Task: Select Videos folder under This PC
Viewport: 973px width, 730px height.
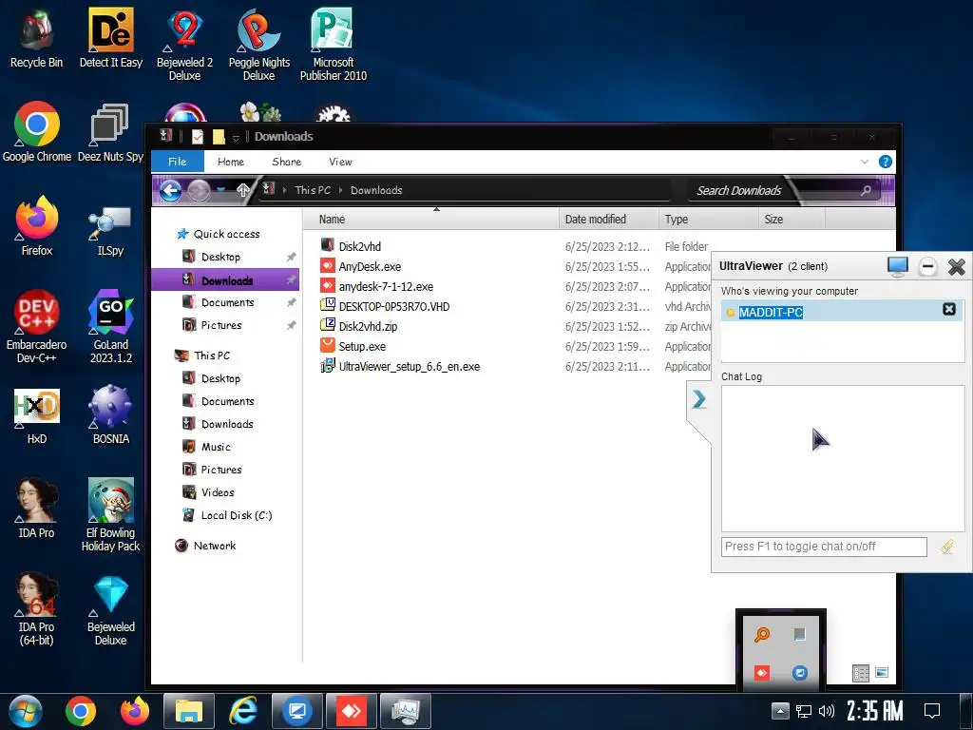Action: pos(218,492)
